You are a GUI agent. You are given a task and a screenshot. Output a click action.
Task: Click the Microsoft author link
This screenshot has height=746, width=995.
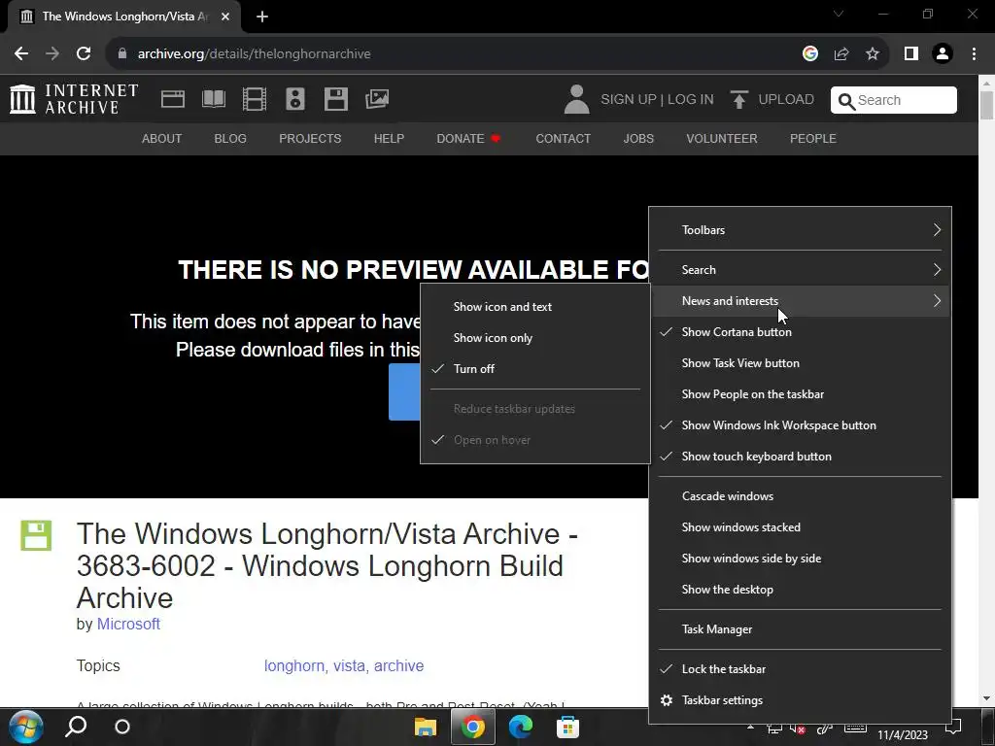(x=128, y=625)
